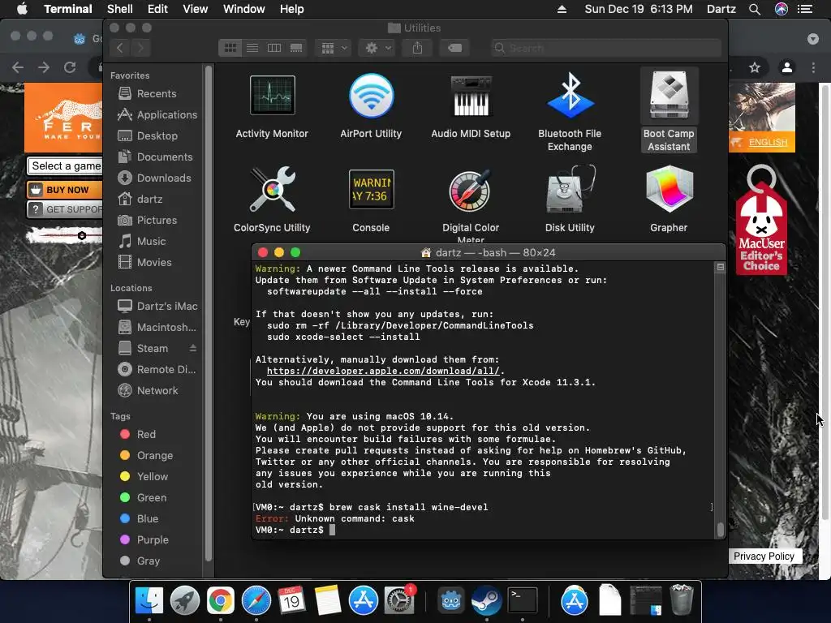Launch Disk Utility

tap(570, 189)
